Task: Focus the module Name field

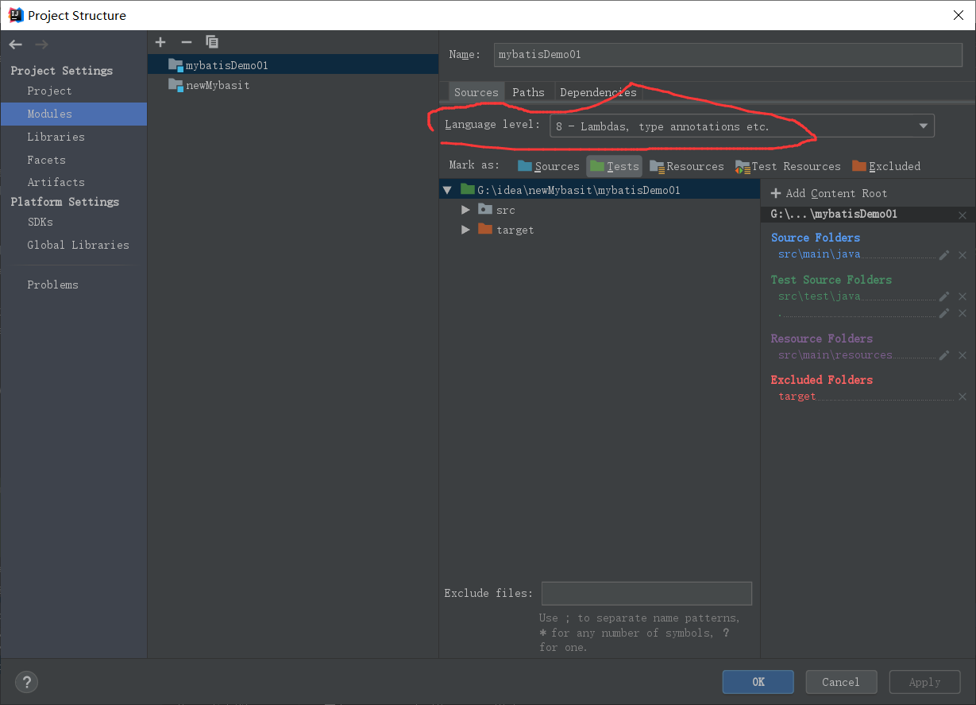Action: [727, 54]
